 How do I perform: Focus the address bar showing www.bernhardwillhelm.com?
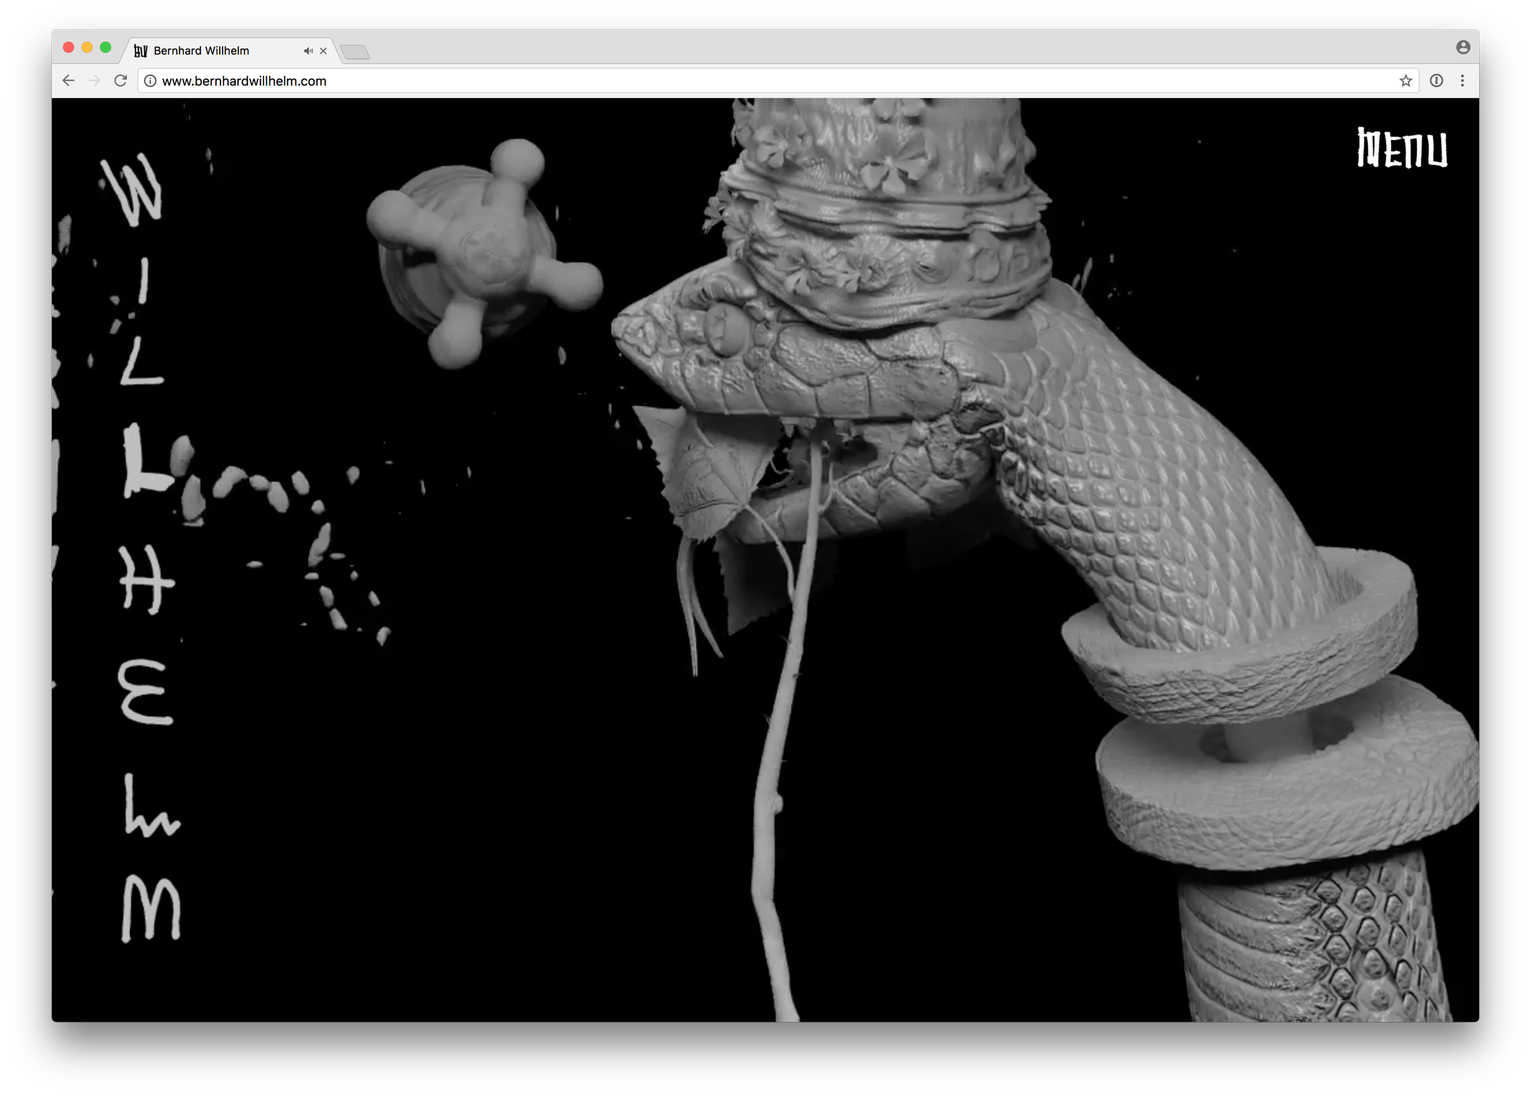click(x=777, y=80)
